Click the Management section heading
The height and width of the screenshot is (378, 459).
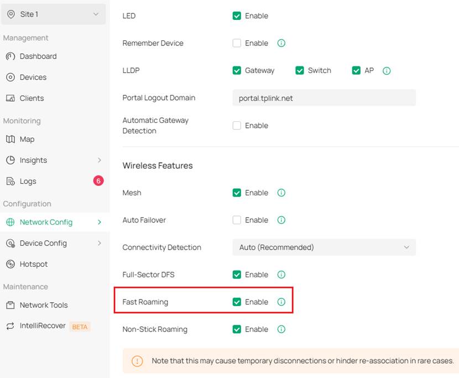click(26, 38)
